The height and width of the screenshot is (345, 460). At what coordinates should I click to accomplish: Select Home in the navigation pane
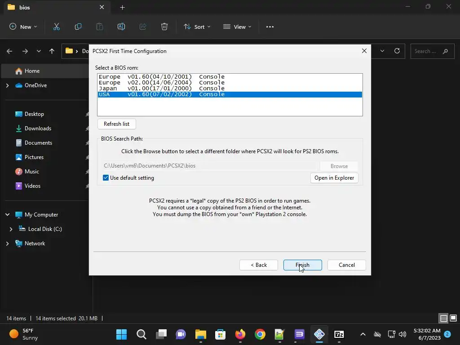pos(44,71)
